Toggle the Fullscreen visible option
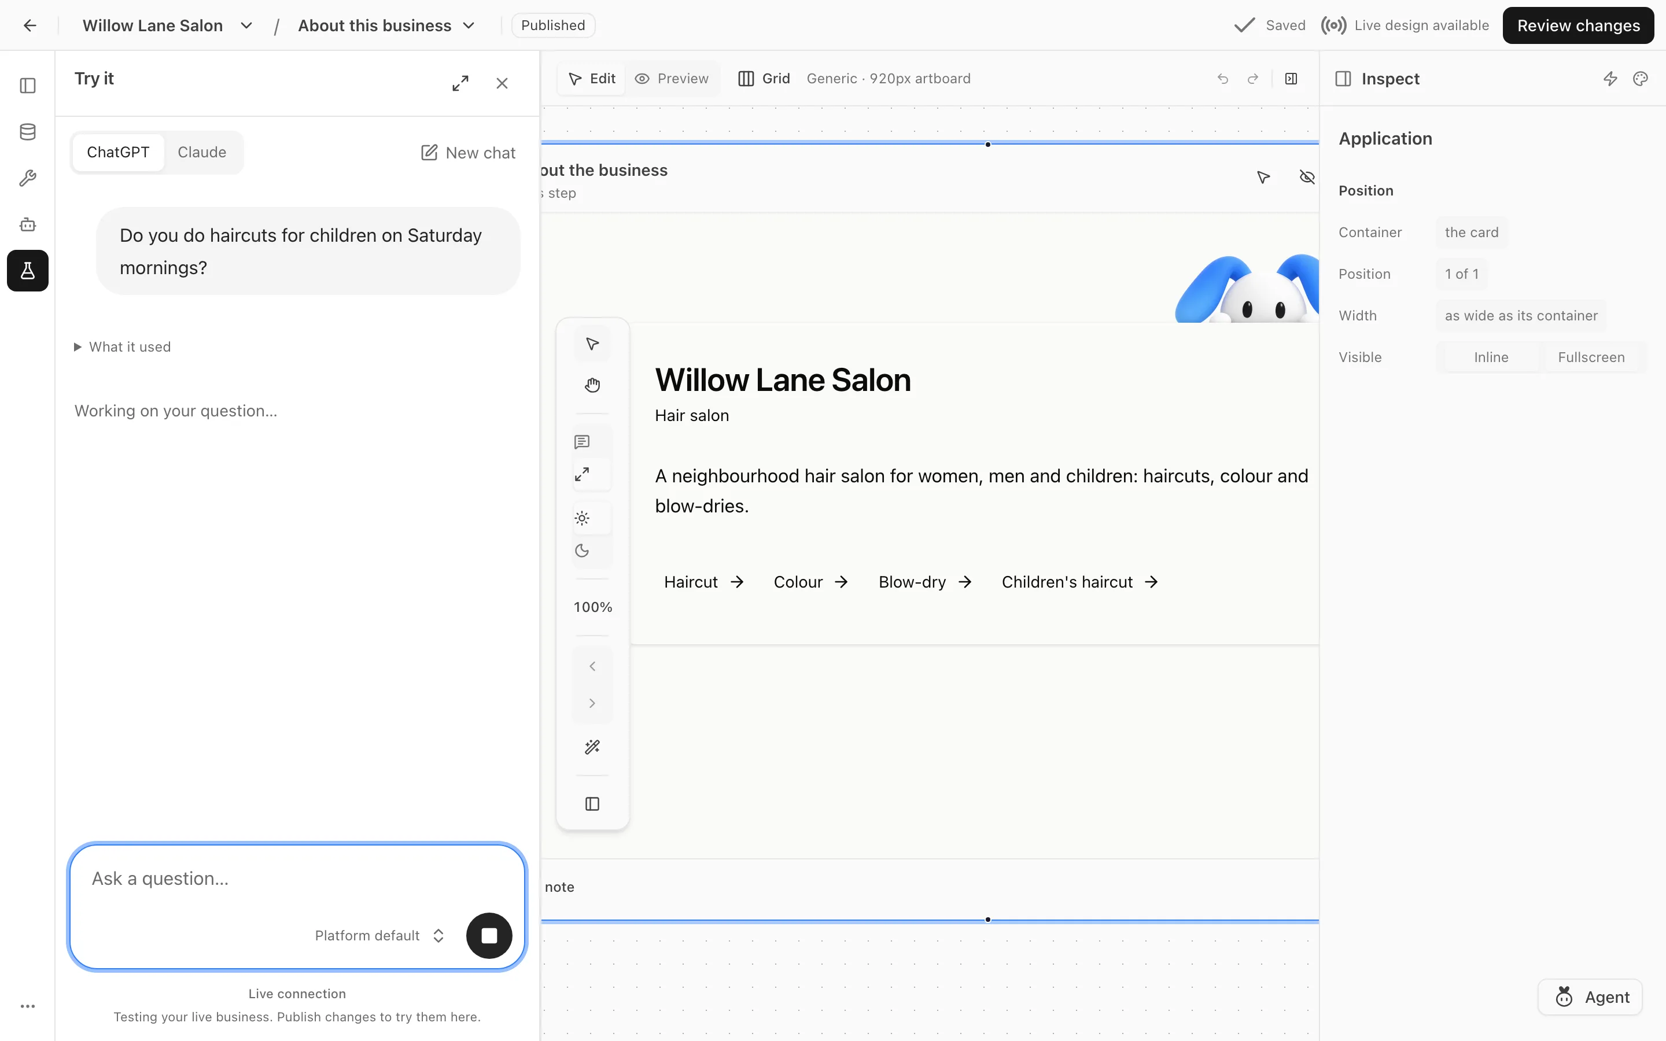The width and height of the screenshot is (1666, 1041). point(1591,357)
